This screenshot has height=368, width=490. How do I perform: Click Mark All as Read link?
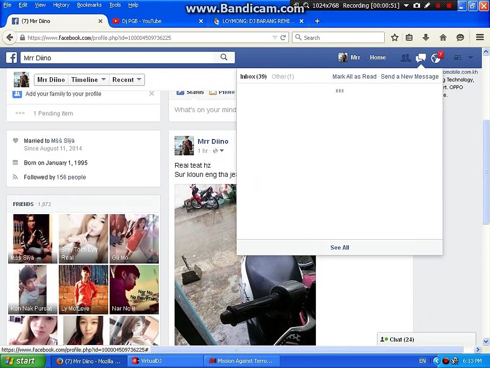coord(354,77)
